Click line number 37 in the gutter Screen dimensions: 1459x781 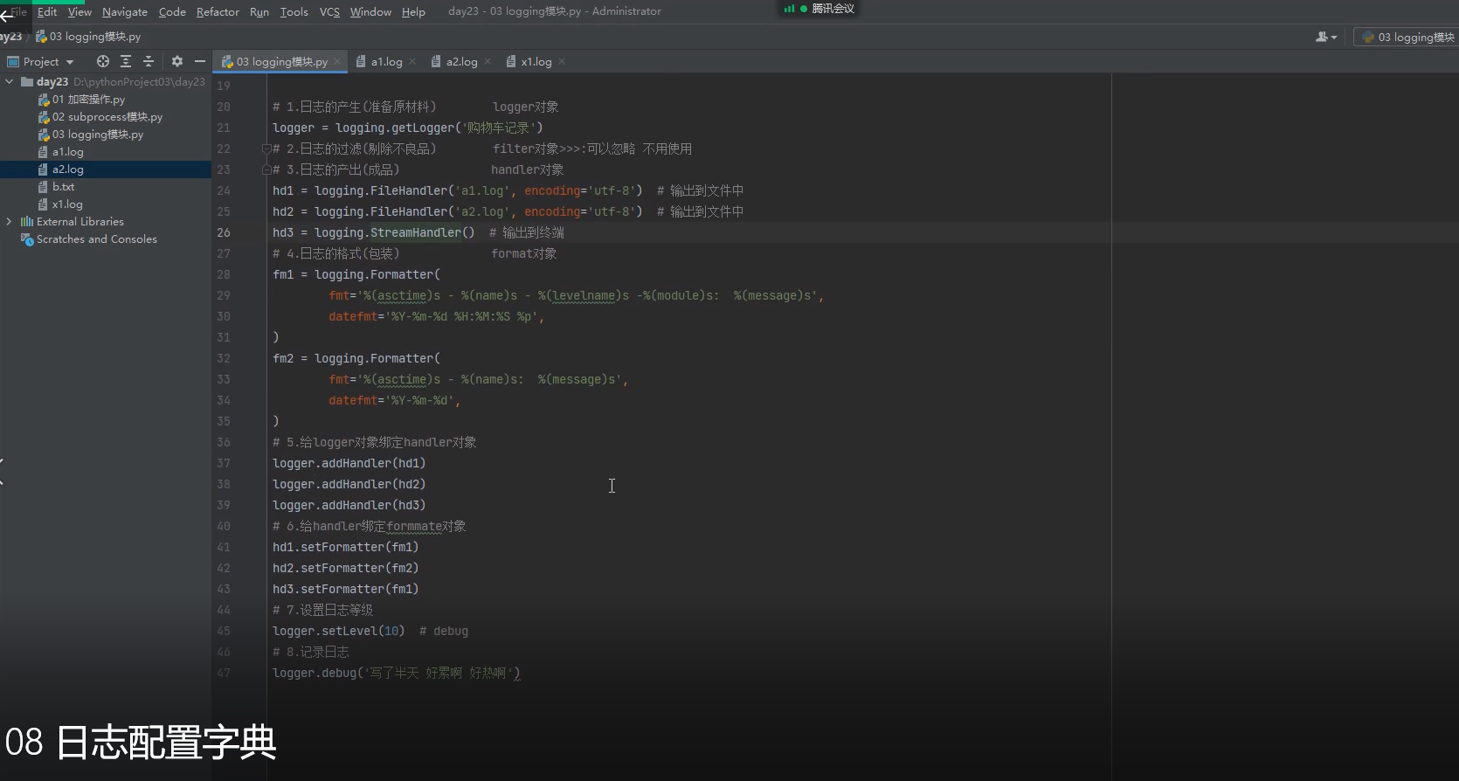point(224,463)
